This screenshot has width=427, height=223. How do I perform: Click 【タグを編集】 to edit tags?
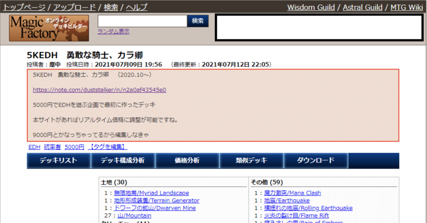click(x=108, y=147)
